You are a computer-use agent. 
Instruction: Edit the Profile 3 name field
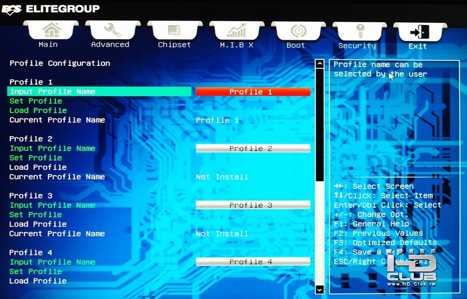click(253, 205)
